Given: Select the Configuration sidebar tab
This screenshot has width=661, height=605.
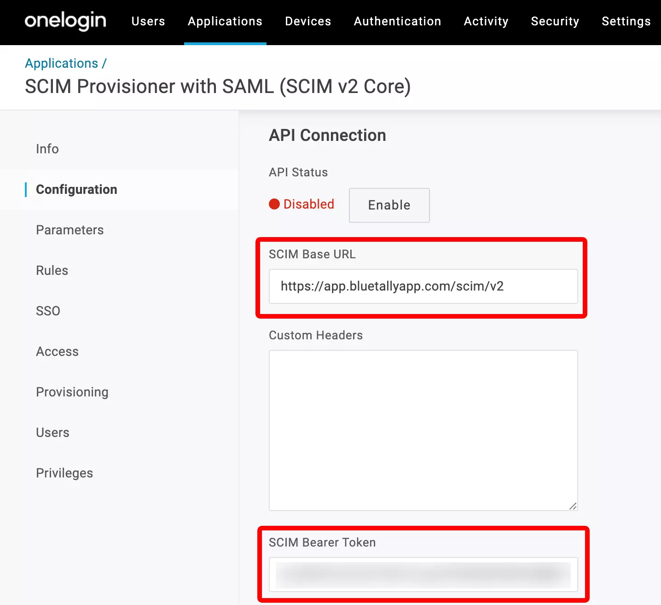Looking at the screenshot, I should 76,189.
